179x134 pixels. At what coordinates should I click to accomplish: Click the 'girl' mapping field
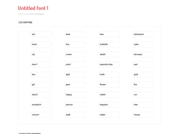[x=41, y=85]
